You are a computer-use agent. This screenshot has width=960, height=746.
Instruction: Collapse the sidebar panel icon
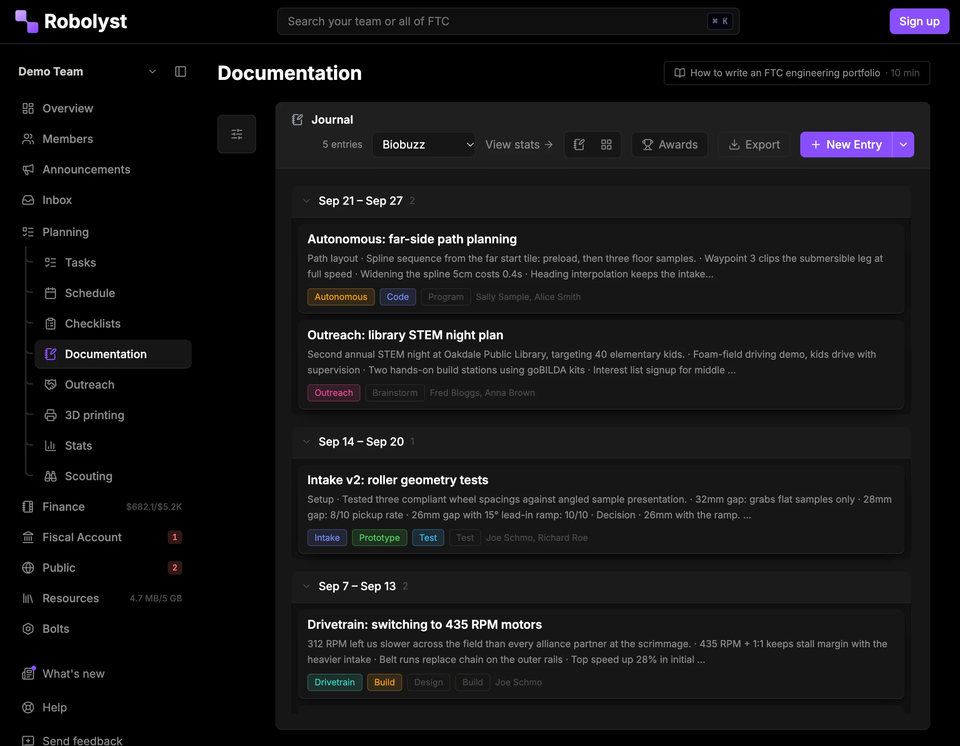click(181, 72)
